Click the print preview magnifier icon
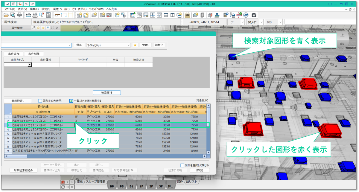This screenshot has height=192, width=359. (13, 15)
